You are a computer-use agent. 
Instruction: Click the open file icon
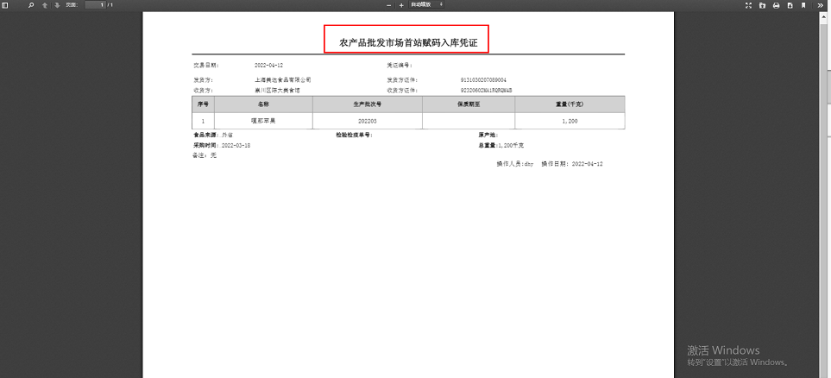click(762, 5)
